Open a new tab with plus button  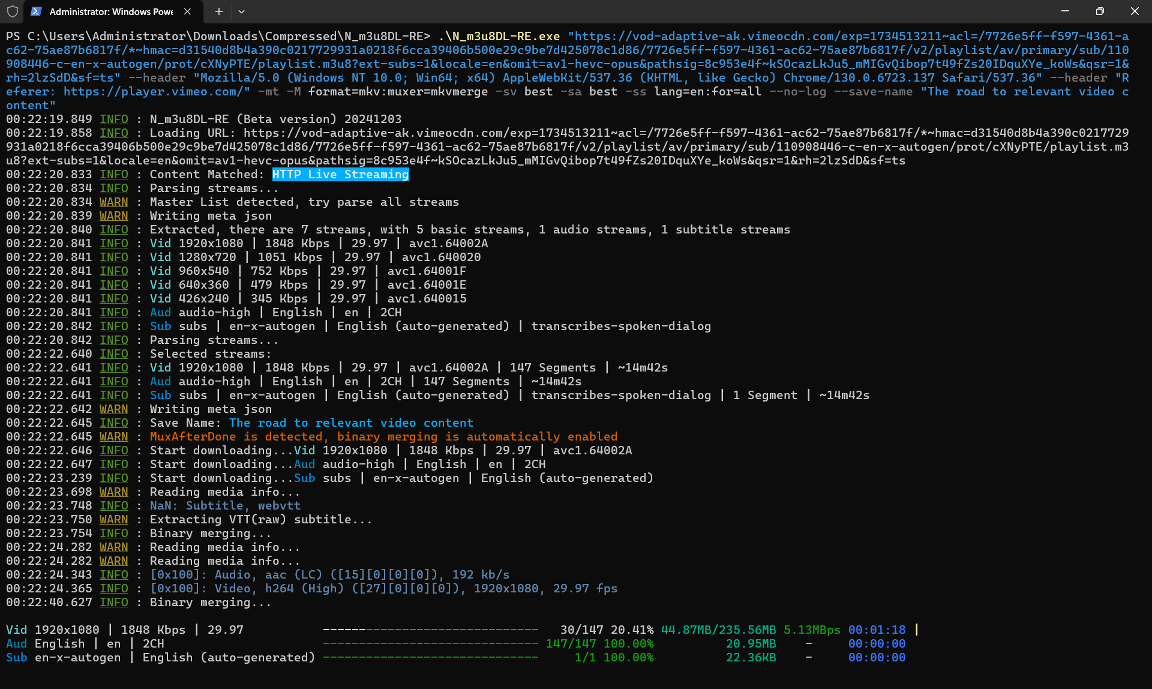[219, 11]
